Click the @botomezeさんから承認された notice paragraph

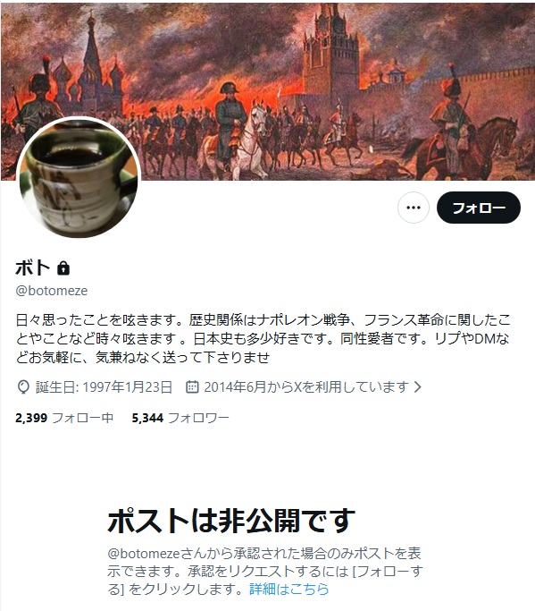pos(265,571)
